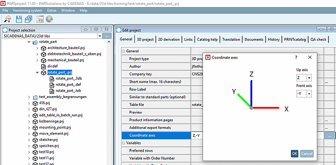
Task: Click the ellipsis button for Coordinate axes row
Action: point(329,135)
